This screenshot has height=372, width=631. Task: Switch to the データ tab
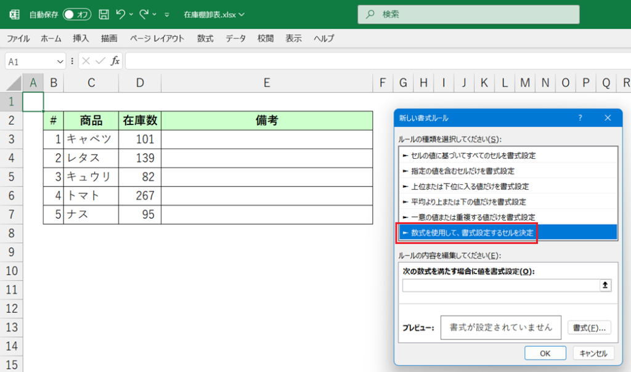pos(235,39)
